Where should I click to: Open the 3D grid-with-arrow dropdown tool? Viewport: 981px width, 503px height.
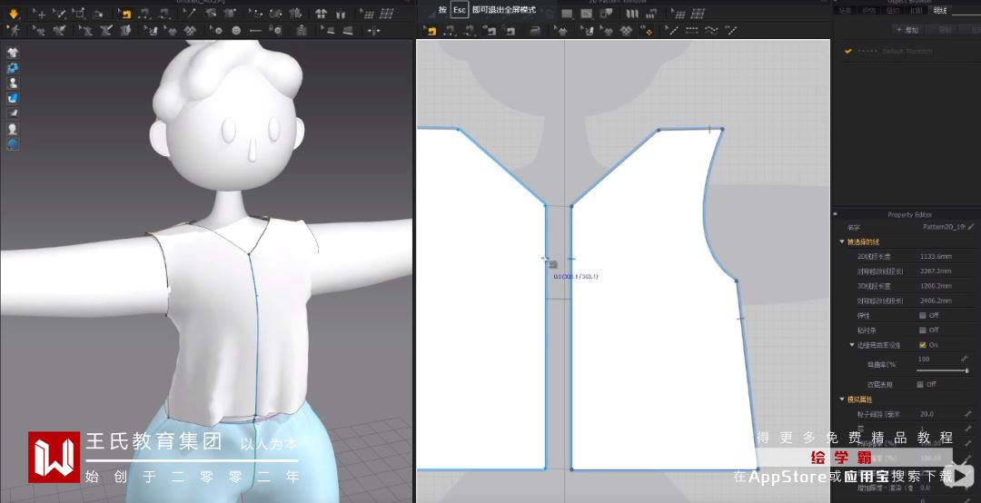[368, 14]
